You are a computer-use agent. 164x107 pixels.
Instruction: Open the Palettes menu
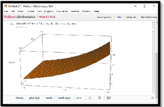tap(75, 11)
